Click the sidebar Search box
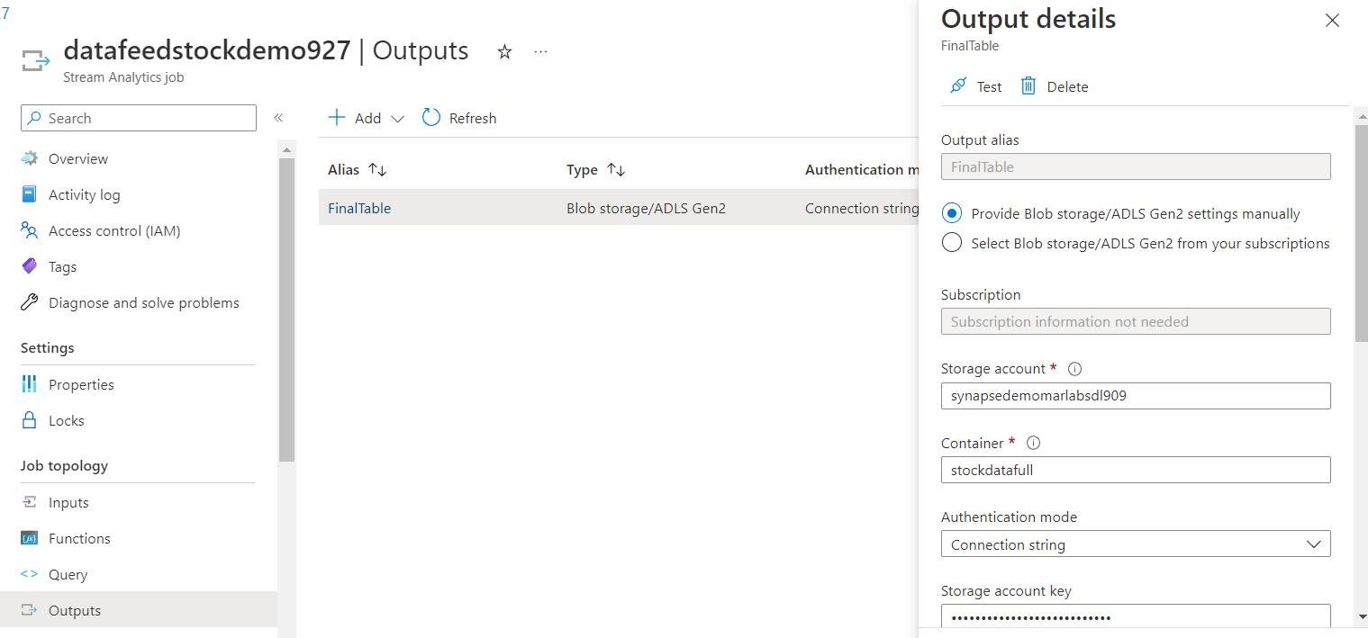1368x638 pixels. (x=138, y=118)
